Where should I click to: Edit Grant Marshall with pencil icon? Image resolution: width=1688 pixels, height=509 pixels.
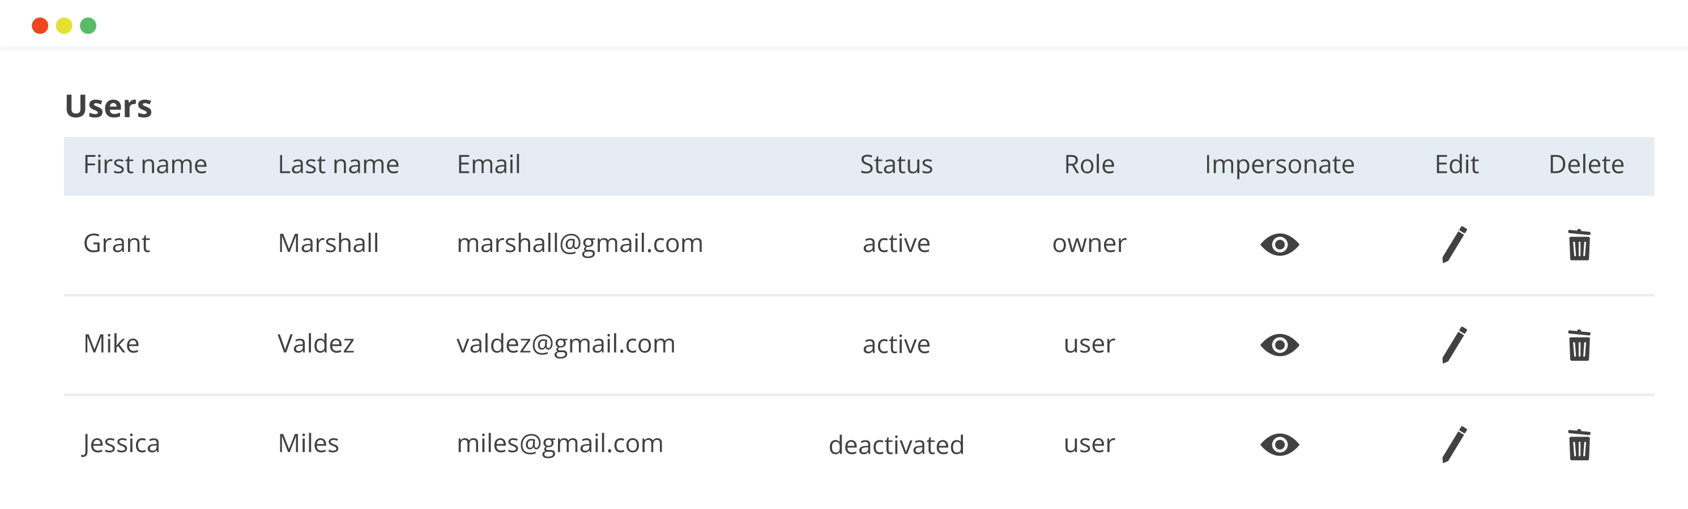[1454, 245]
